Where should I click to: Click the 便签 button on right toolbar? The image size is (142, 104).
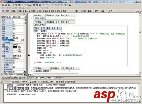tap(96, 11)
